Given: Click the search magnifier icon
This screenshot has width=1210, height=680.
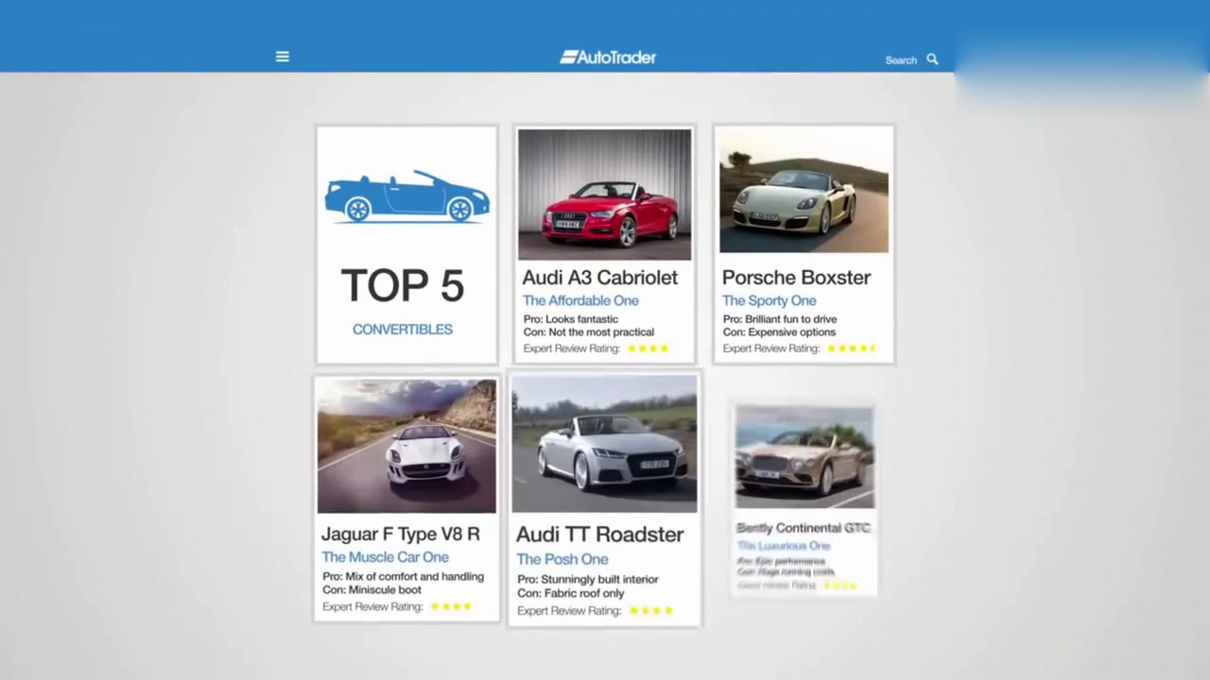Looking at the screenshot, I should click(x=932, y=59).
